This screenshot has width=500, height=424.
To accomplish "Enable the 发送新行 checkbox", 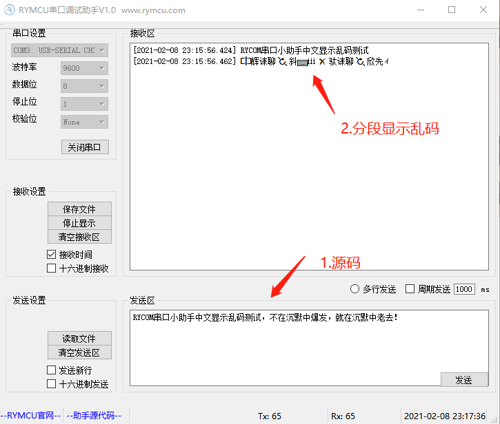I will pyautogui.click(x=51, y=370).
